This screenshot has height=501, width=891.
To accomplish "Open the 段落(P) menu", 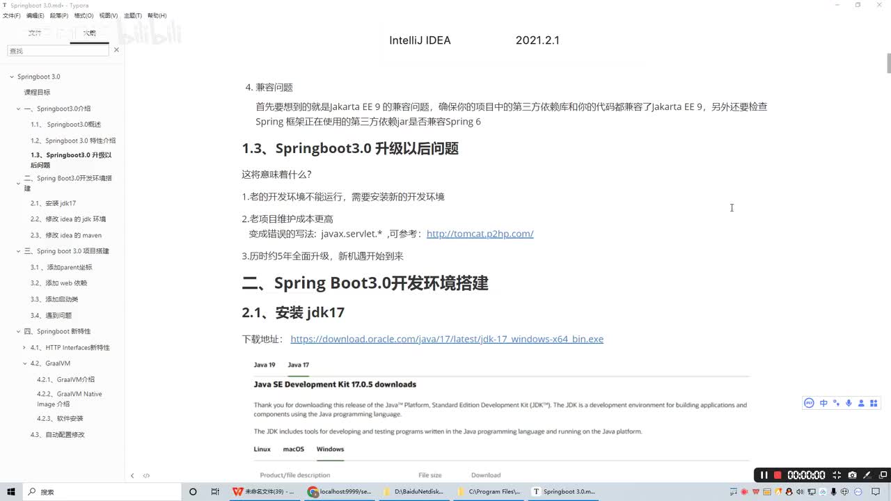I will click(59, 15).
